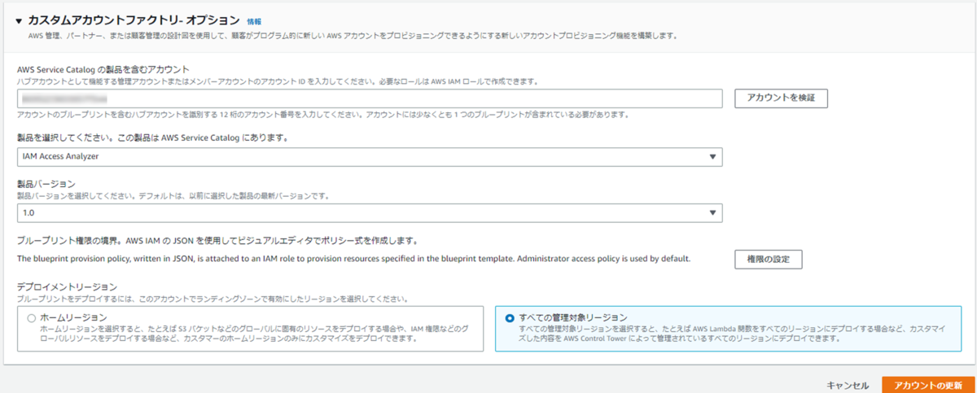
Task: Click the アカウントを検証 button
Action: point(782,98)
